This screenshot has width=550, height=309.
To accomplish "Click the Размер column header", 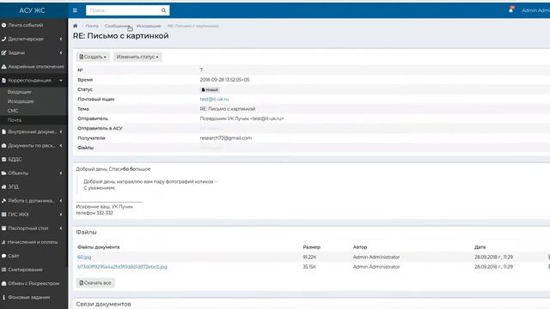I will click(311, 247).
